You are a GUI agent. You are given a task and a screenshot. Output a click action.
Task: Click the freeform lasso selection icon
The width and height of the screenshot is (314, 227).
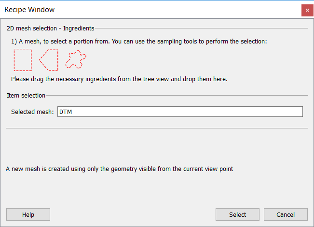[76, 59]
